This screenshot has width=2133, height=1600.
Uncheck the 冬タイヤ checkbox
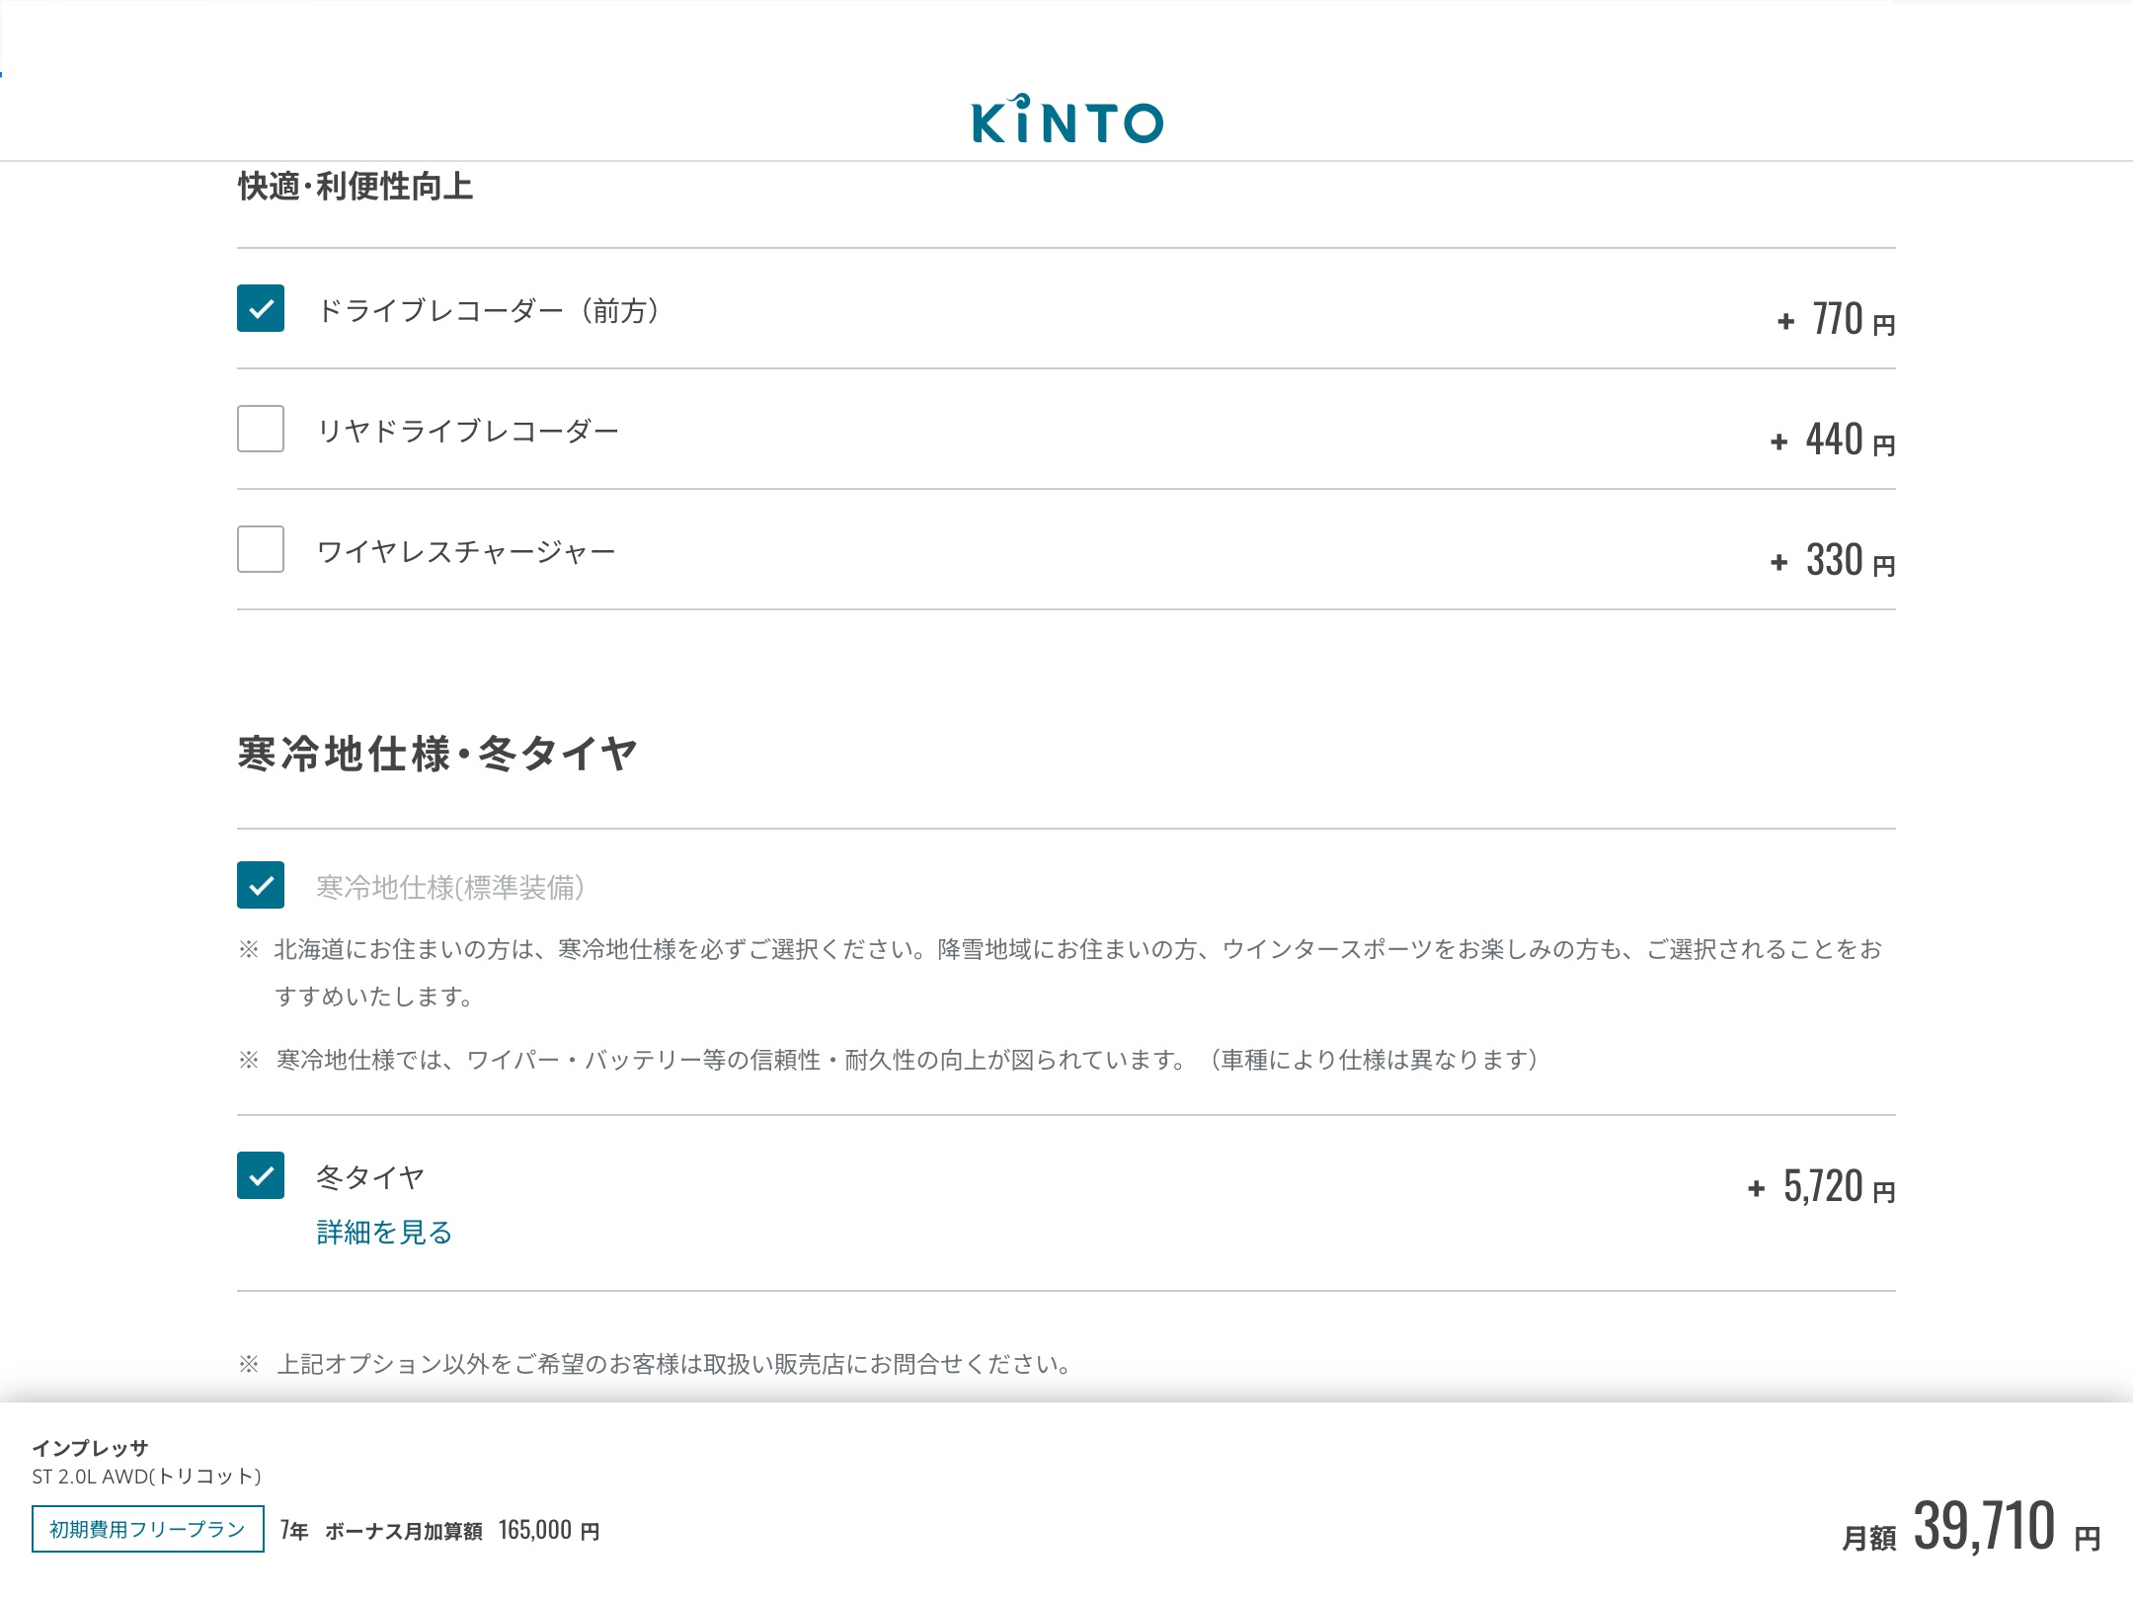[x=261, y=1175]
